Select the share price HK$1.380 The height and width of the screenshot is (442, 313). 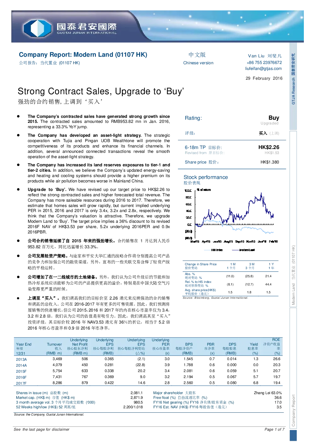click(x=270, y=162)
